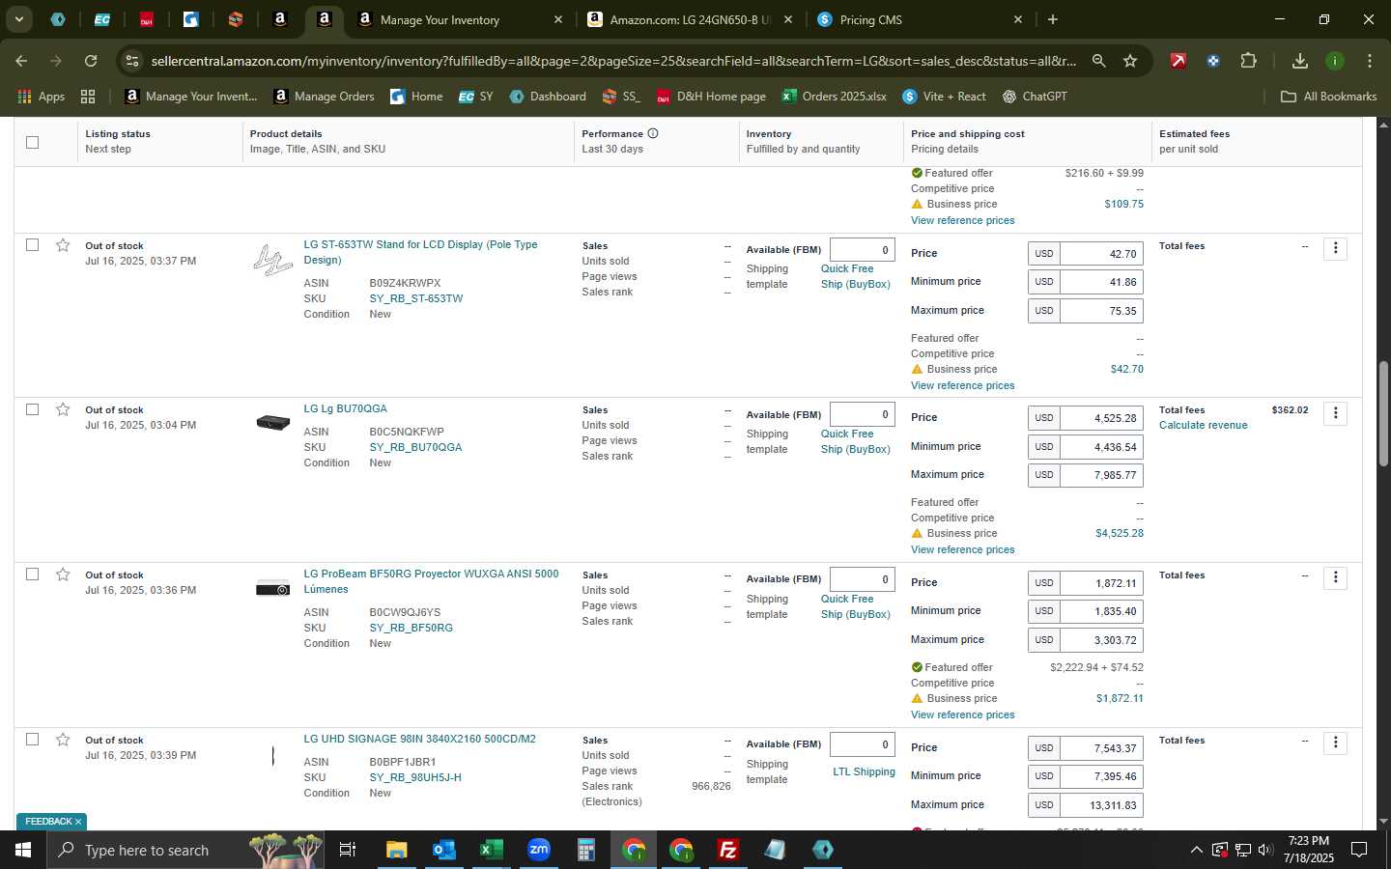The image size is (1391, 869).
Task: Close the FEEDBACK button
Action: point(78,822)
